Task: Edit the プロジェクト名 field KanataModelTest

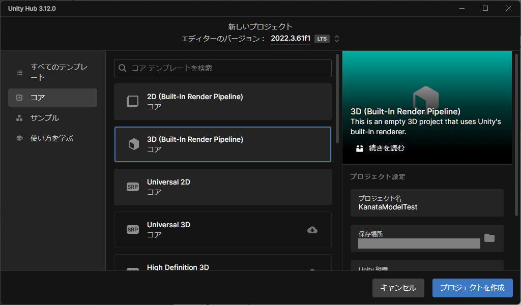Action: point(427,203)
